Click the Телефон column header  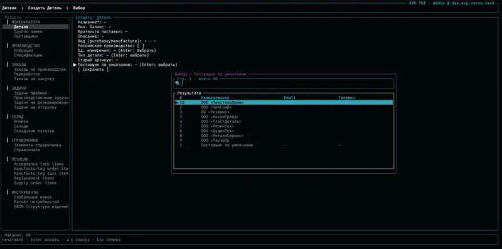click(x=347, y=98)
